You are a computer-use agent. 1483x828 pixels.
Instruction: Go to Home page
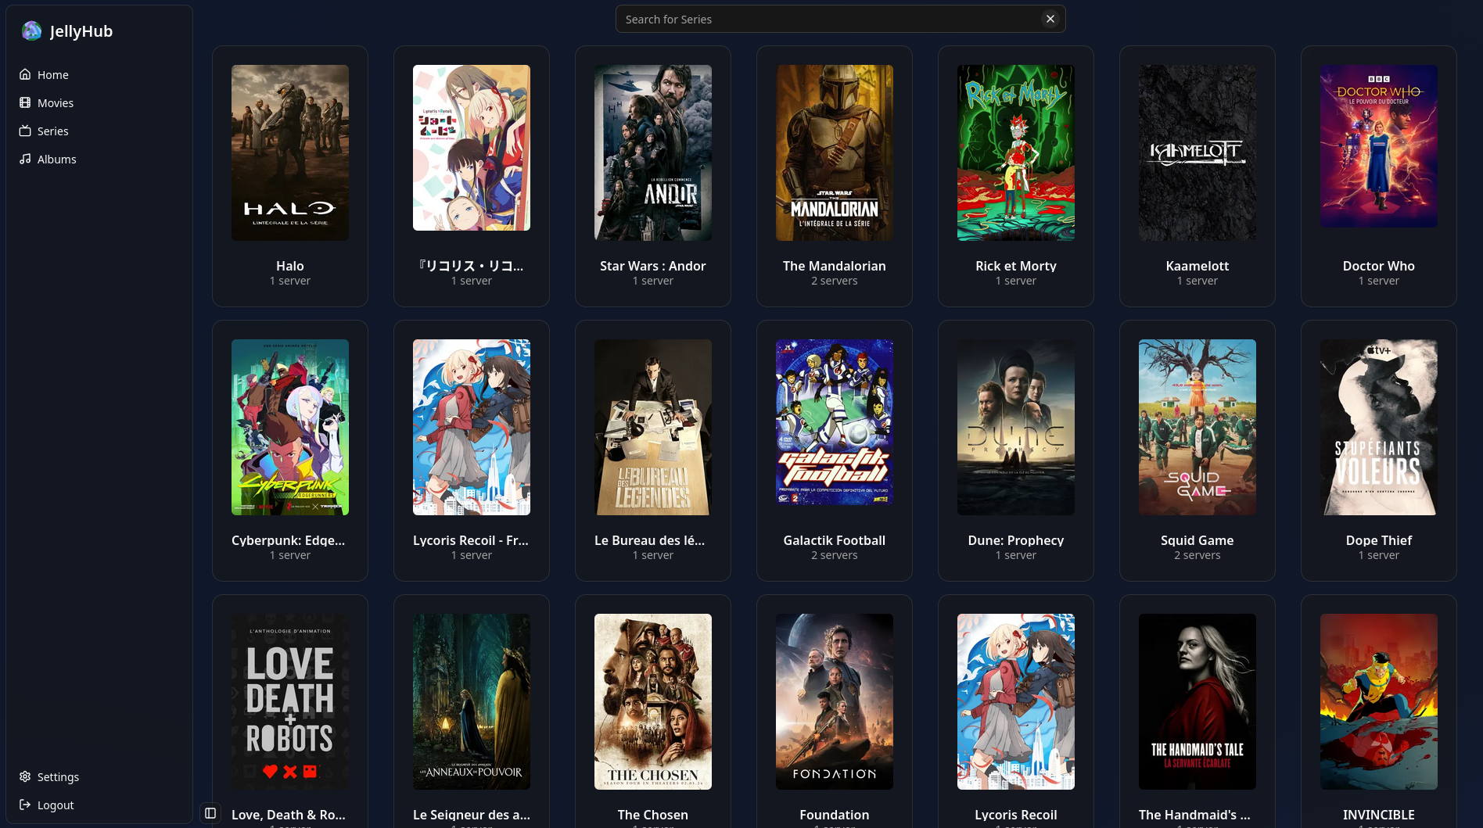point(99,74)
